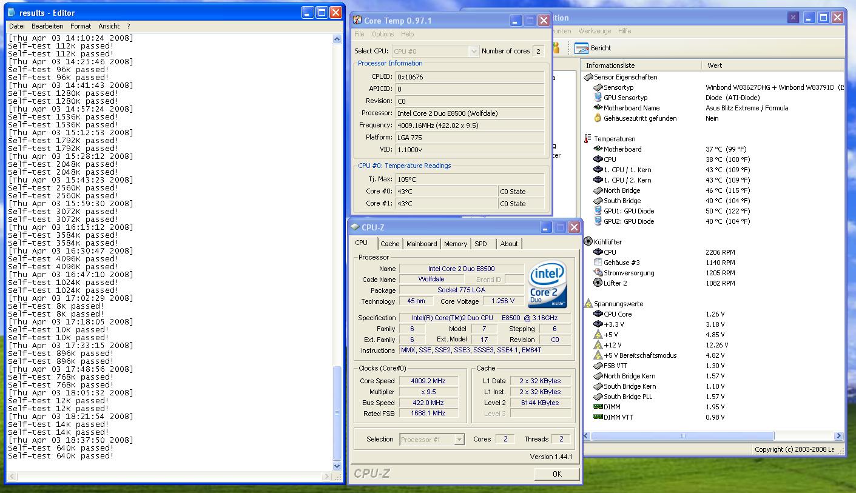Select the North Bridge temperature icon
856x493 pixels.
[x=598, y=190]
